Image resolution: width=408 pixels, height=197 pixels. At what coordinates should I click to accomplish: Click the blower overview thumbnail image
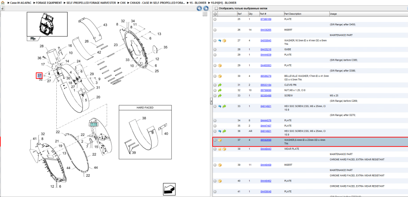[47, 24]
